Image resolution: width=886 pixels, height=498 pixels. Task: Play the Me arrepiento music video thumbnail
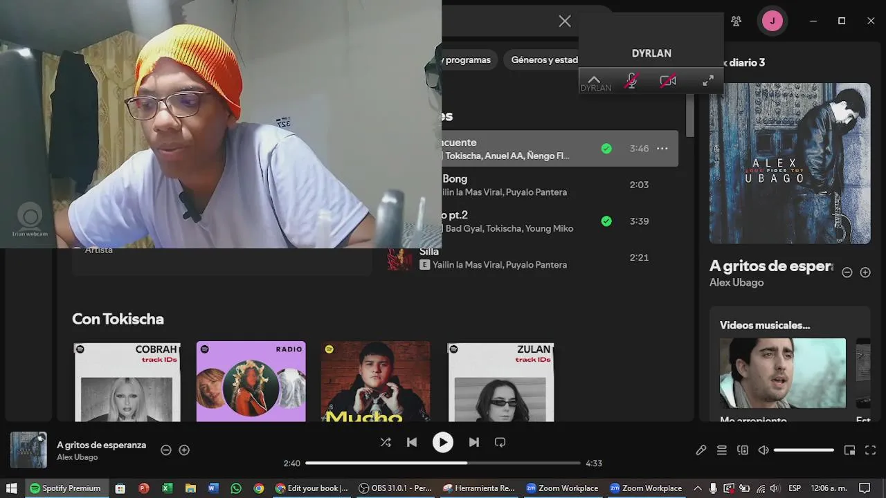(783, 373)
